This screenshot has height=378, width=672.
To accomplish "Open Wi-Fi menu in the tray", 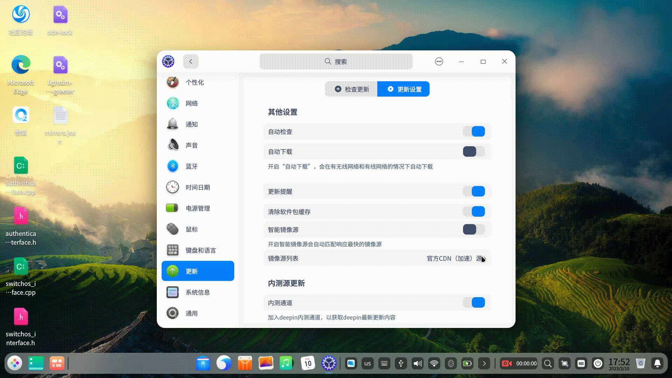I will coord(434,364).
